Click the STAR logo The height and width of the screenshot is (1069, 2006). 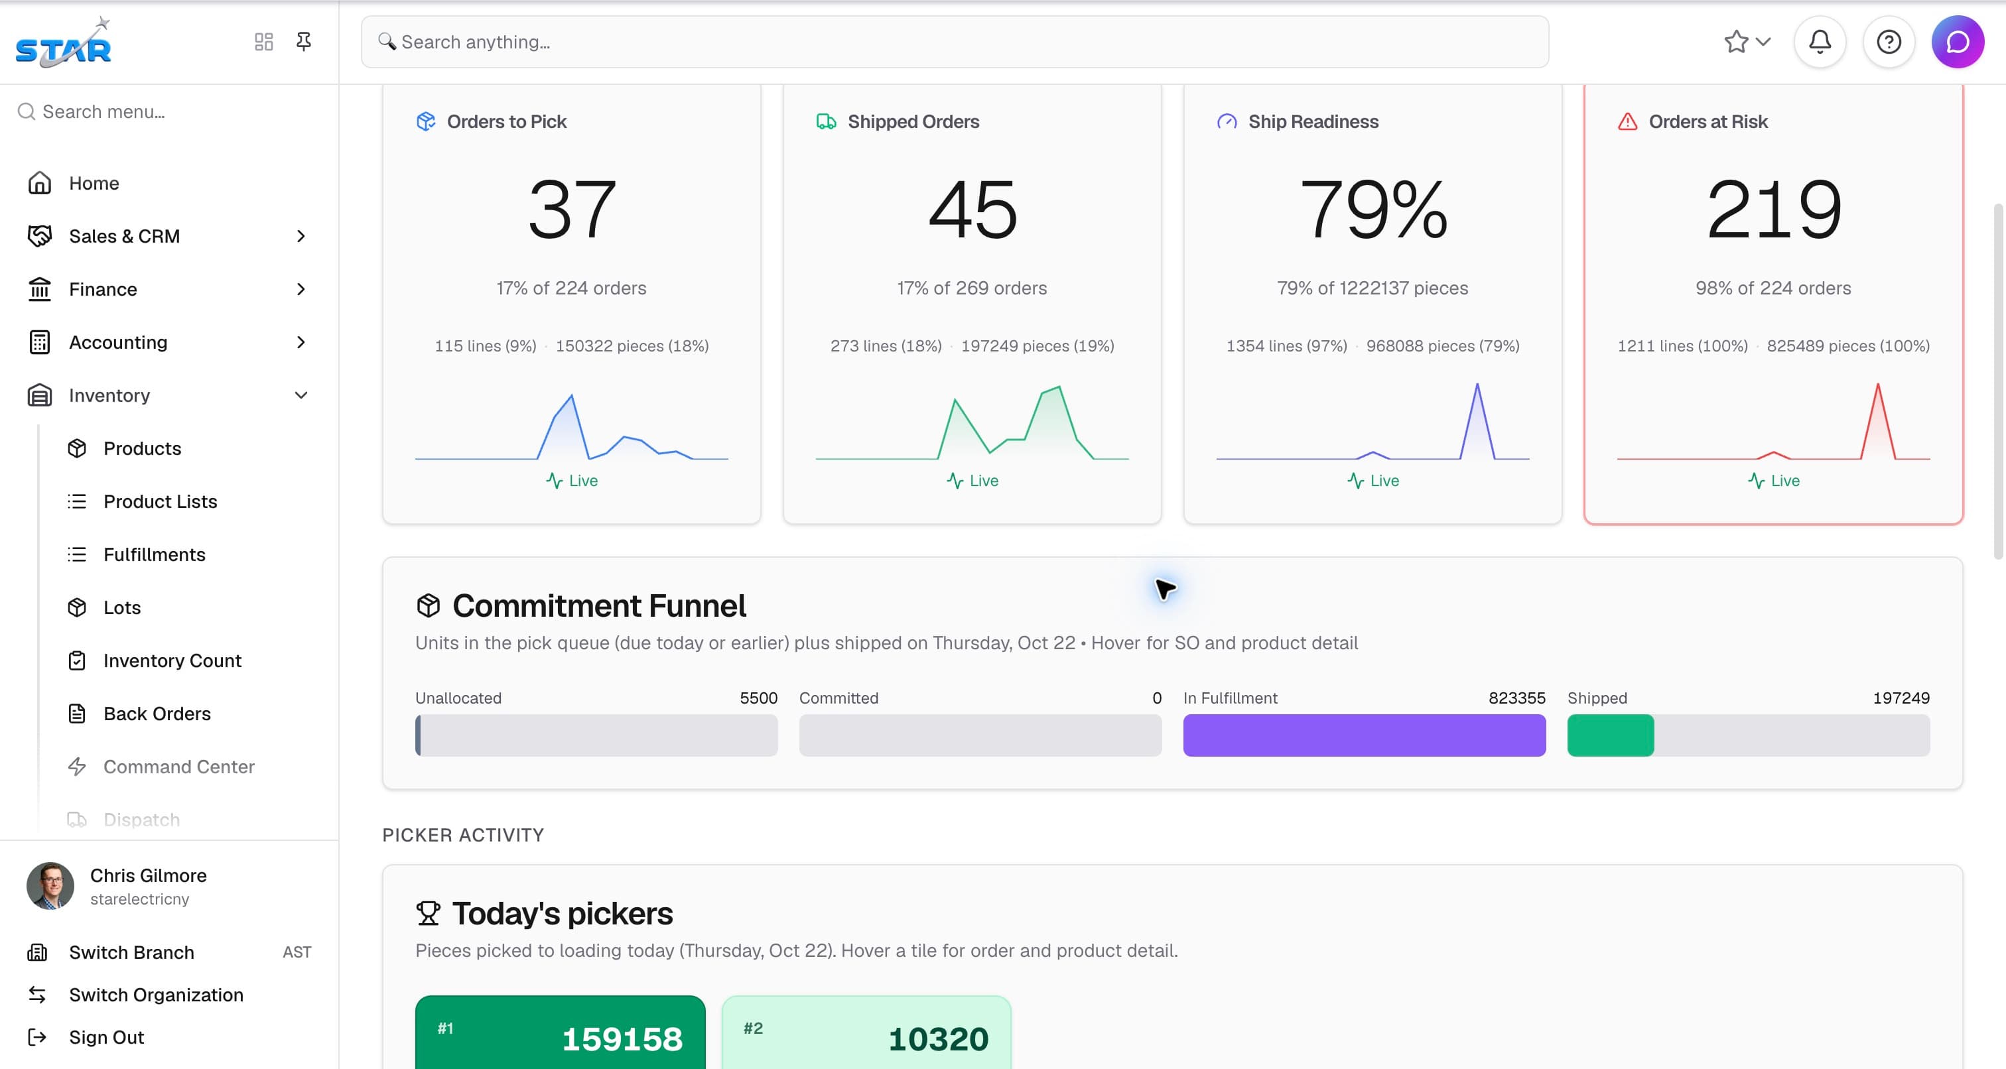(x=64, y=43)
